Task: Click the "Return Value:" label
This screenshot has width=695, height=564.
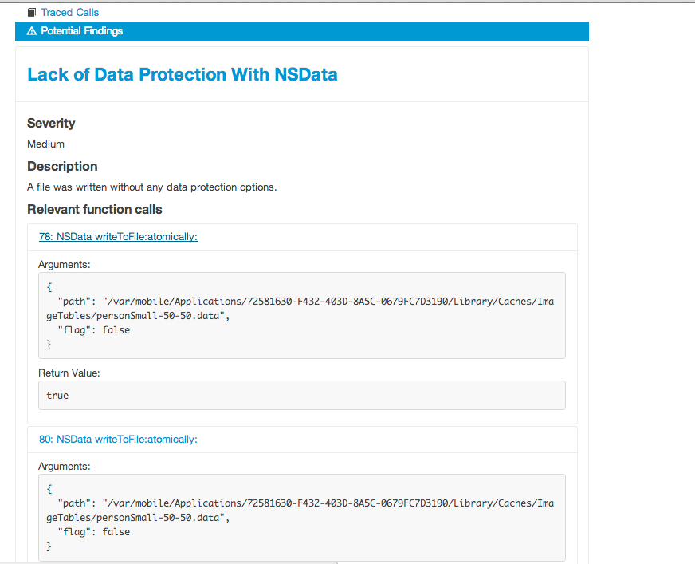Action: click(69, 373)
